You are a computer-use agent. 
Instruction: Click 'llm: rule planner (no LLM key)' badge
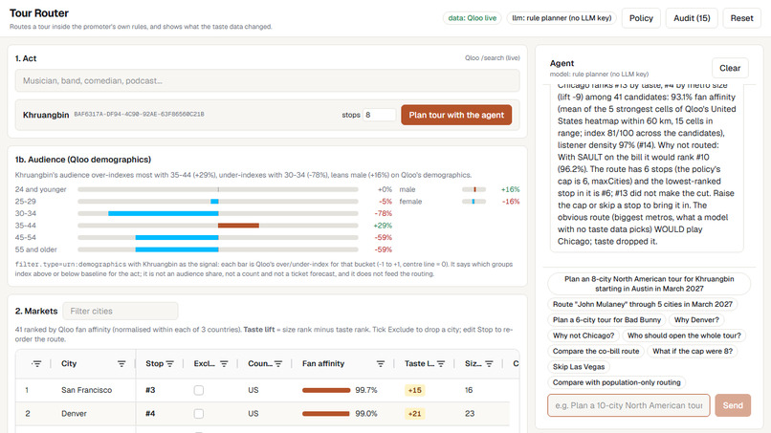tap(562, 18)
